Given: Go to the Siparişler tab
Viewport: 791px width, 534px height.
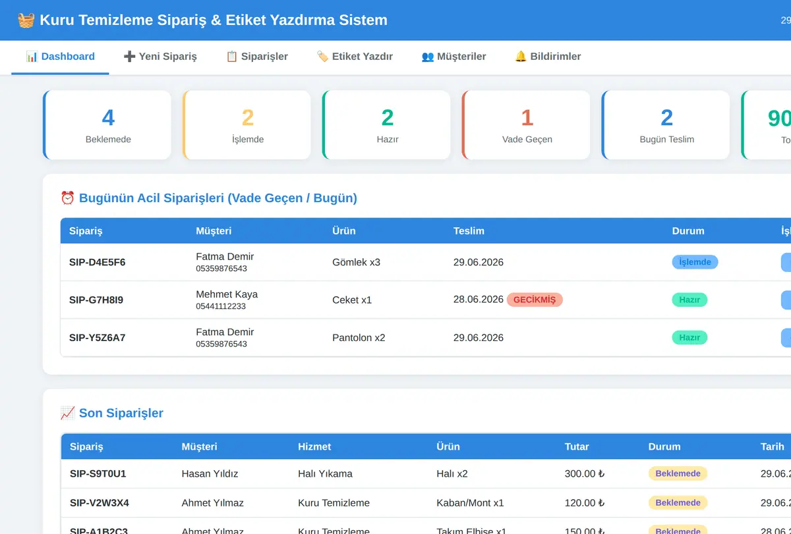Looking at the screenshot, I should click(257, 57).
